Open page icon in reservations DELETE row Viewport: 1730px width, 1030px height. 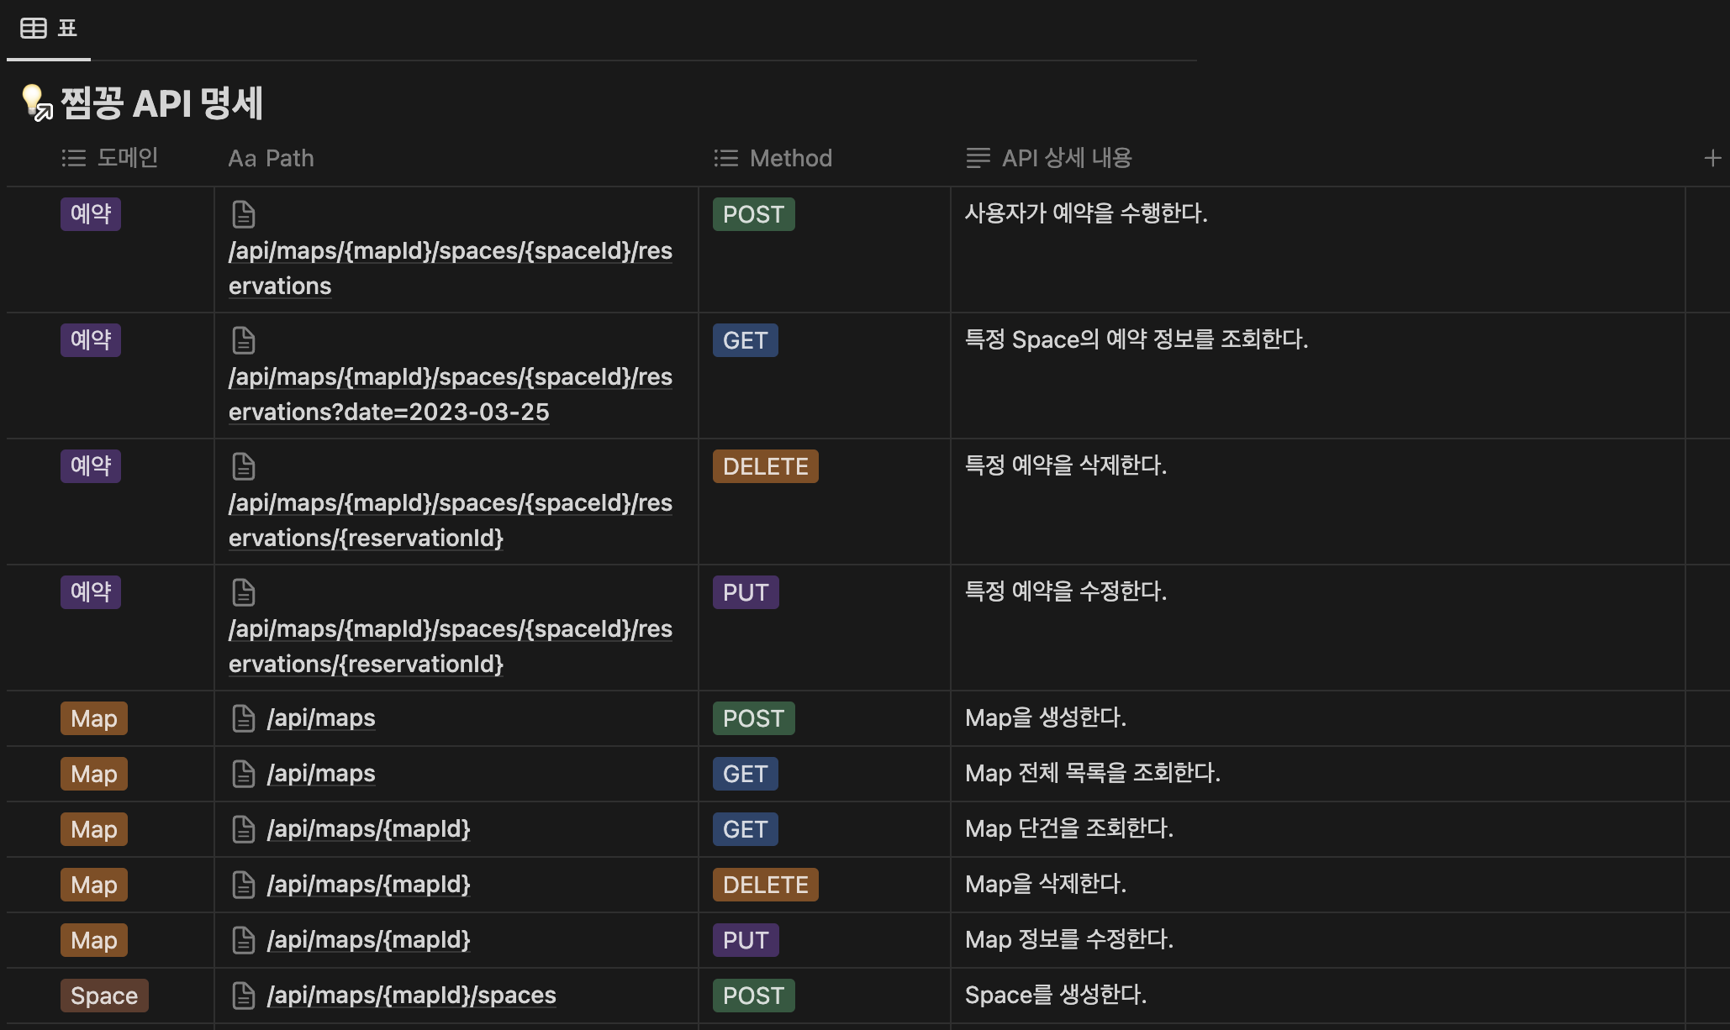point(244,466)
